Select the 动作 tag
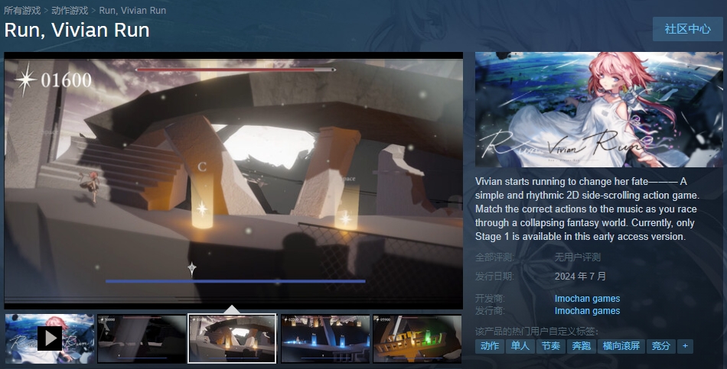The width and height of the screenshot is (727, 369). (490, 346)
